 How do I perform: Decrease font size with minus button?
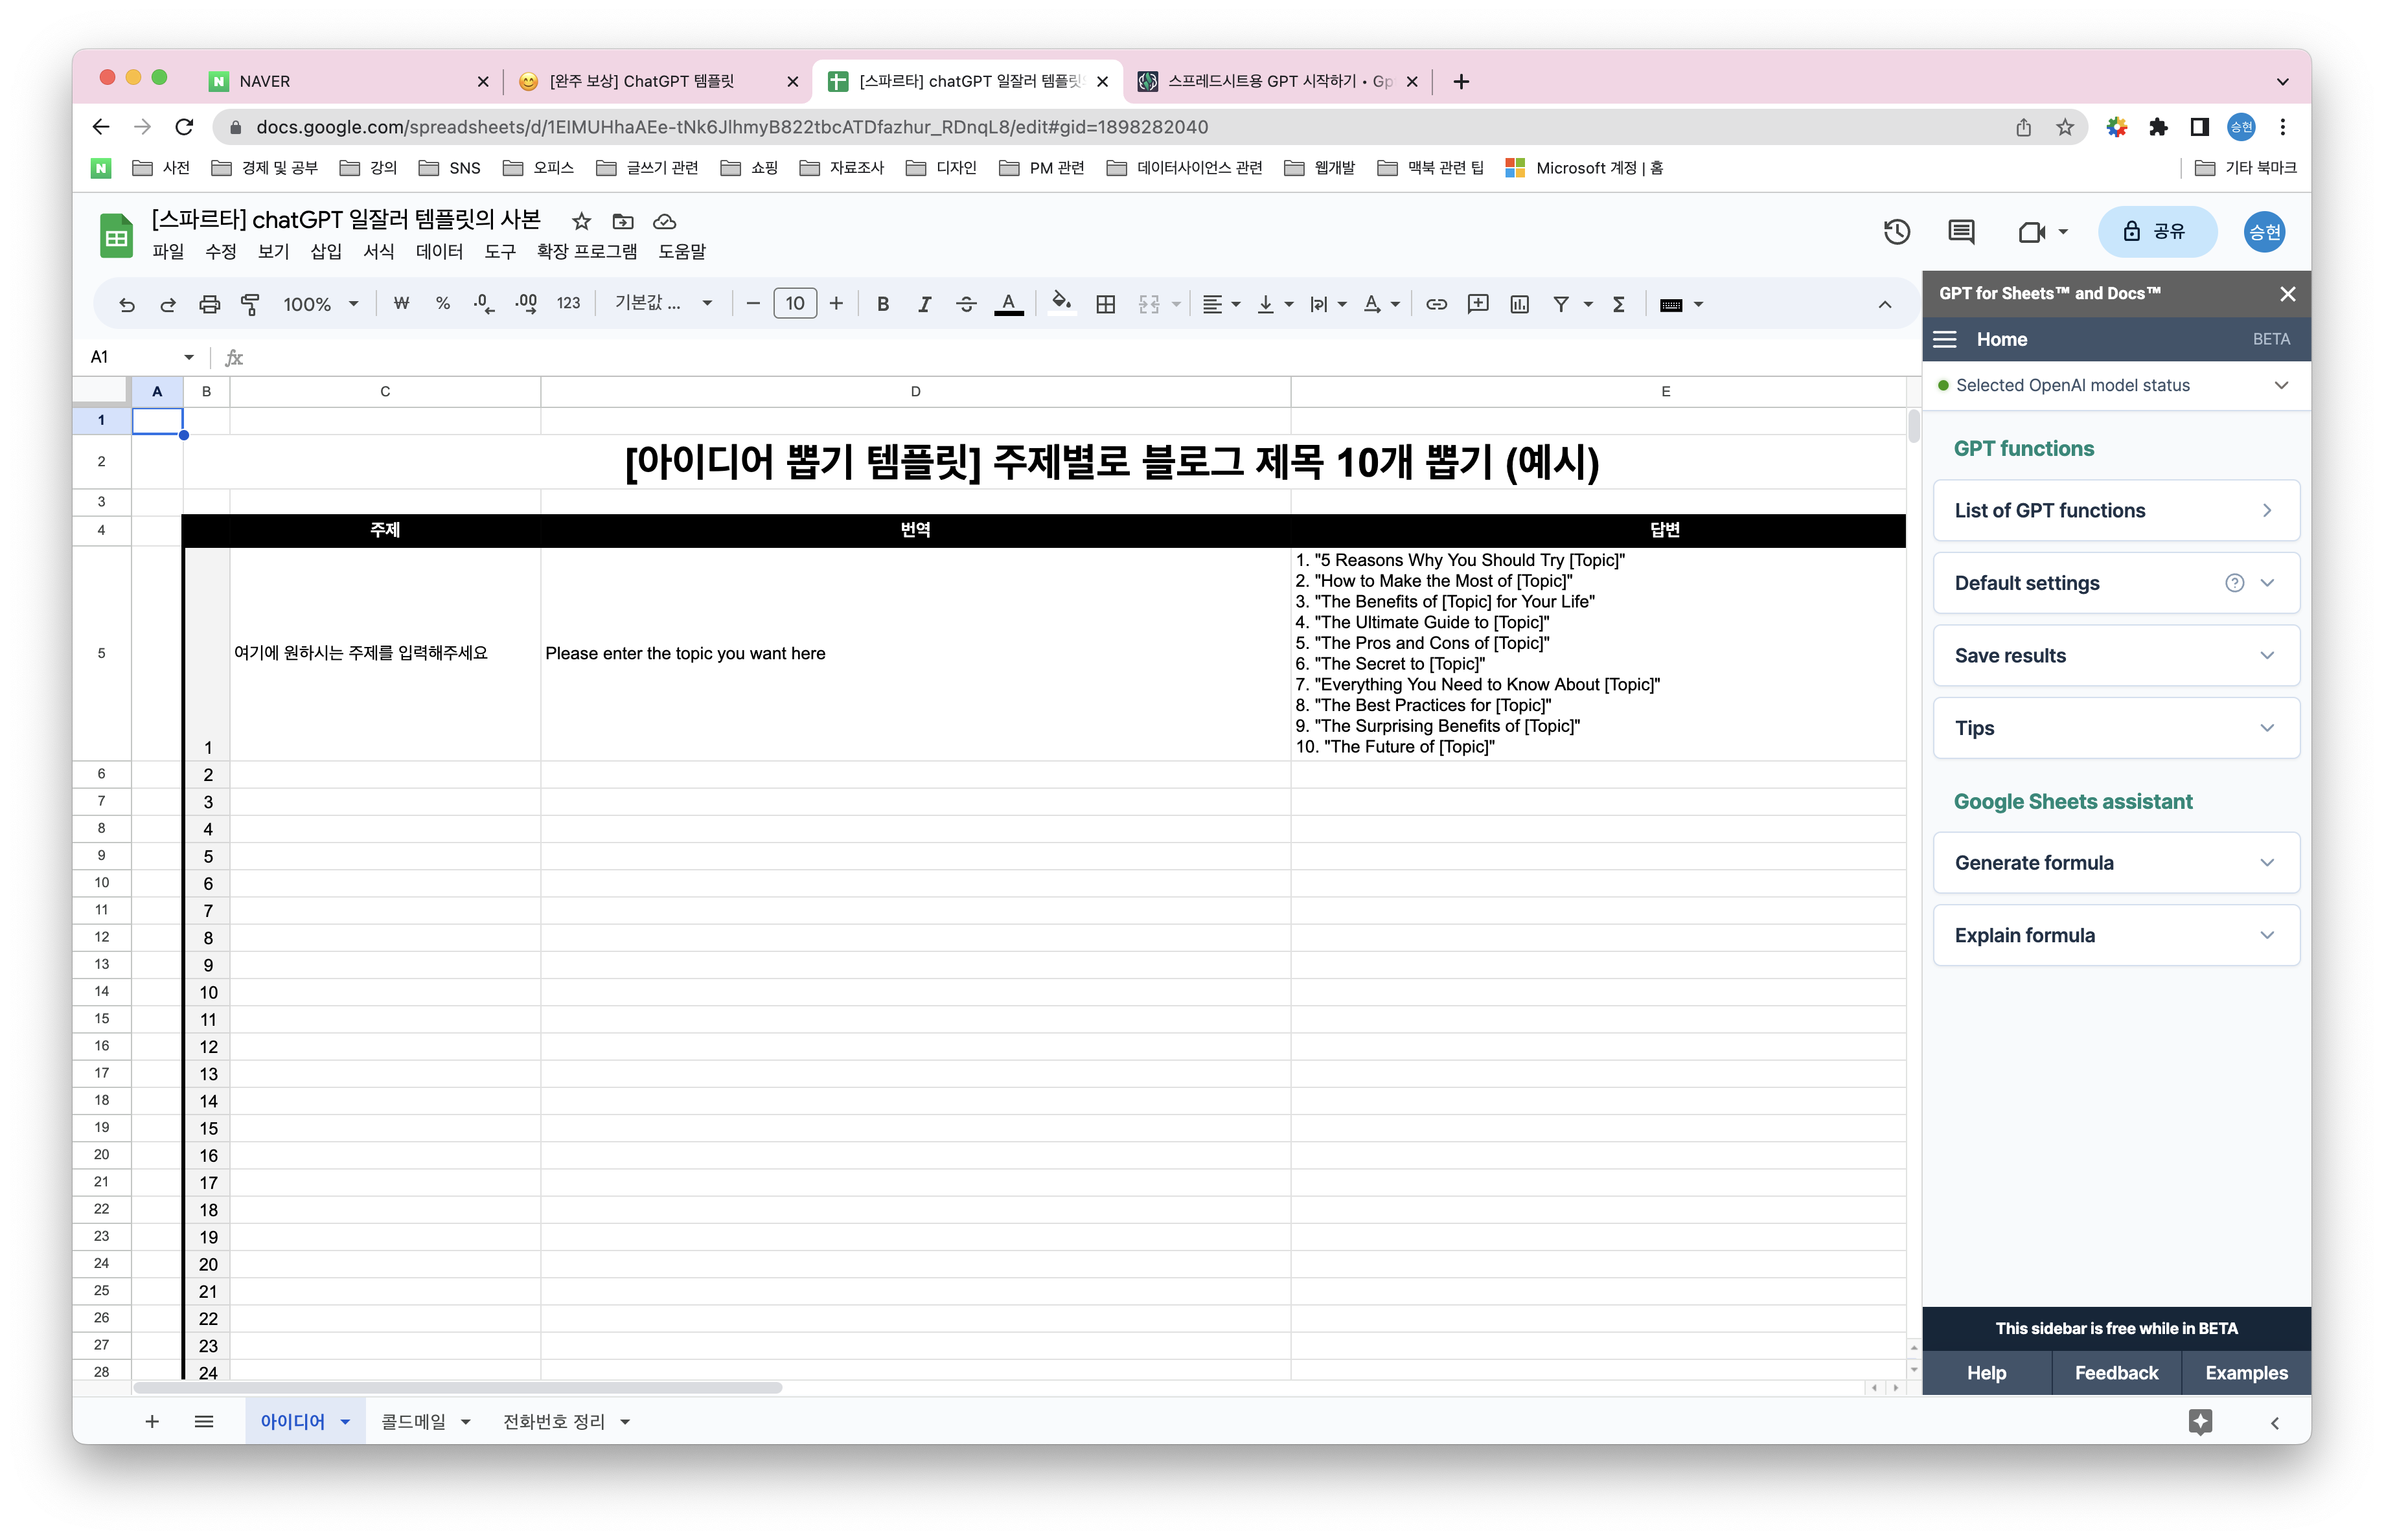[752, 304]
